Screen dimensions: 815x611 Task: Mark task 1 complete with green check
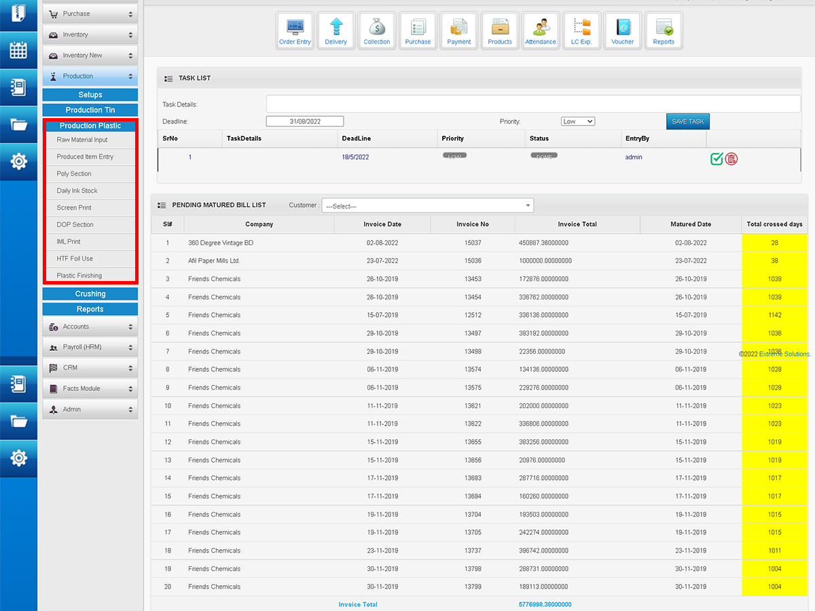point(717,159)
